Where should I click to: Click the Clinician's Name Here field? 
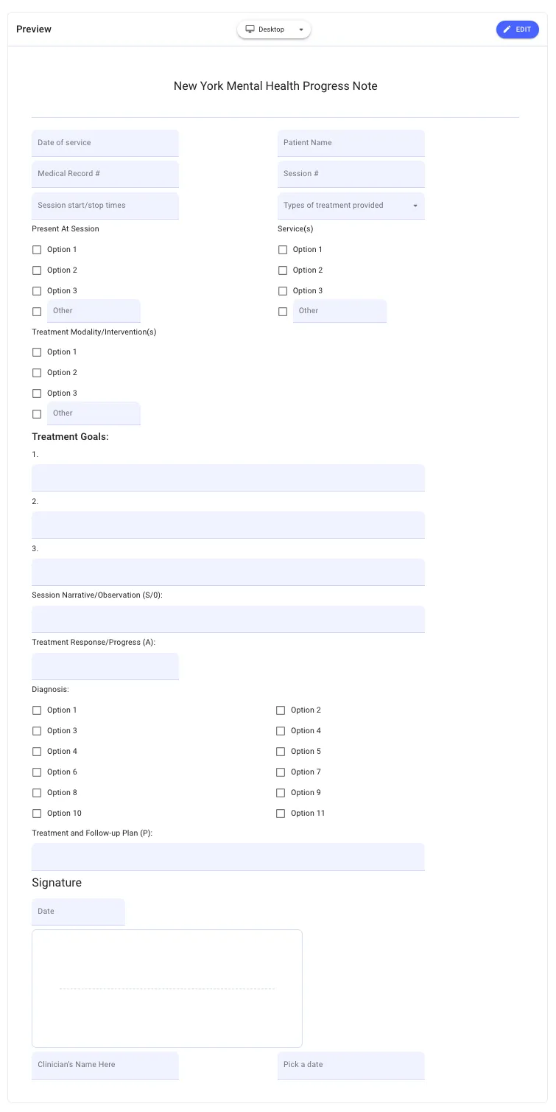coord(105,1065)
